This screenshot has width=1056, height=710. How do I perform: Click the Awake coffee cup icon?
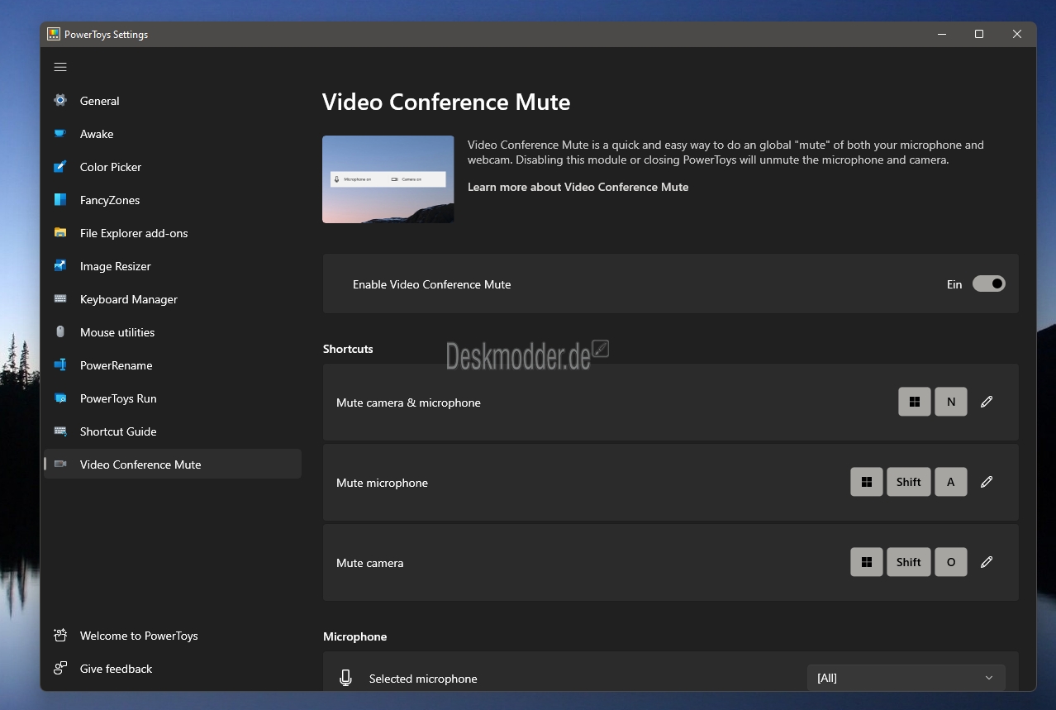(60, 134)
